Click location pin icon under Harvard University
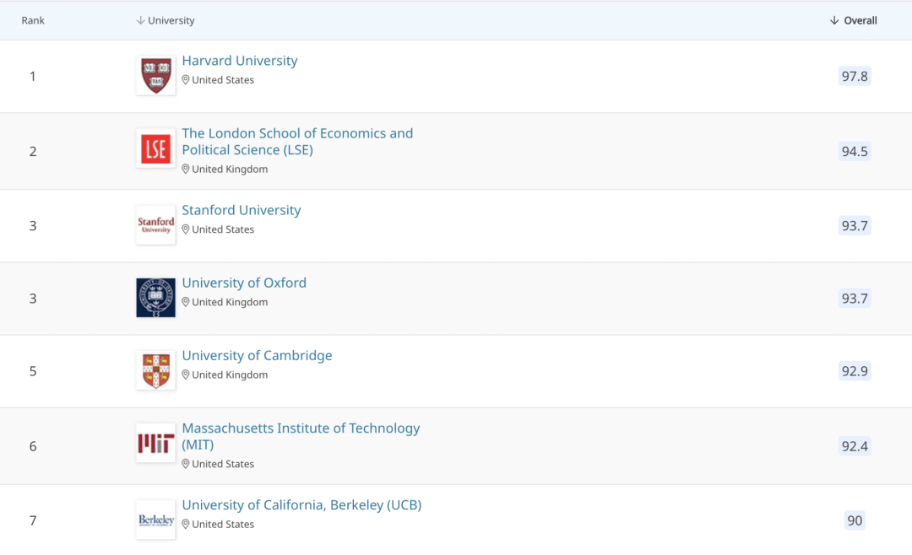The width and height of the screenshot is (912, 555). coord(186,80)
